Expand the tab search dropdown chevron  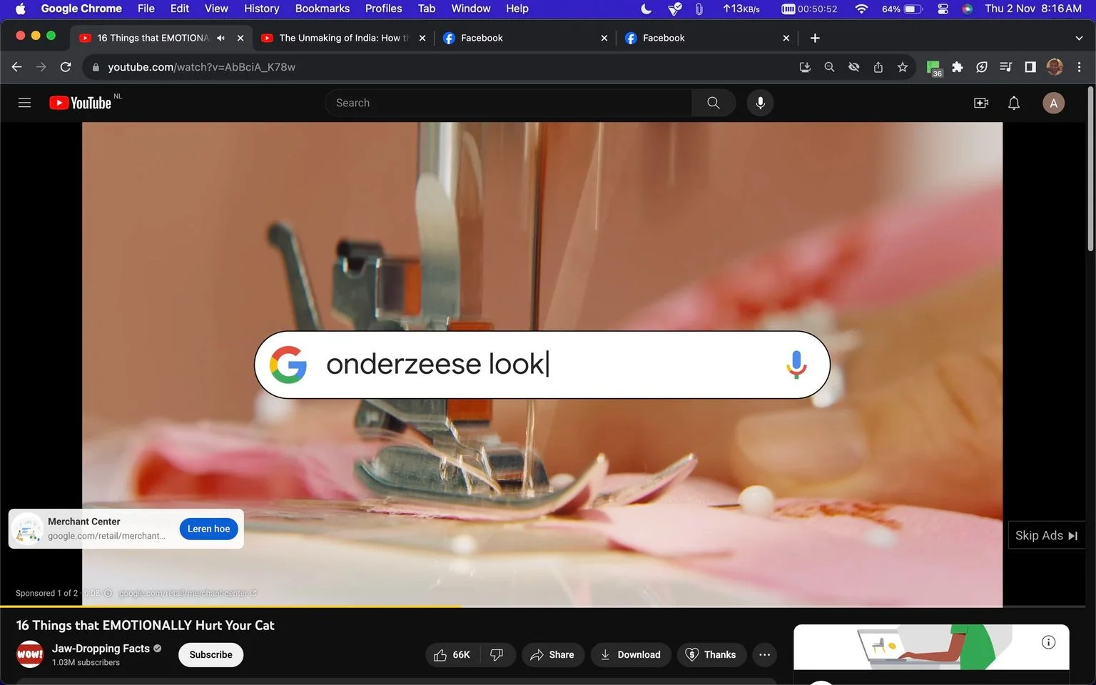pyautogui.click(x=1079, y=38)
